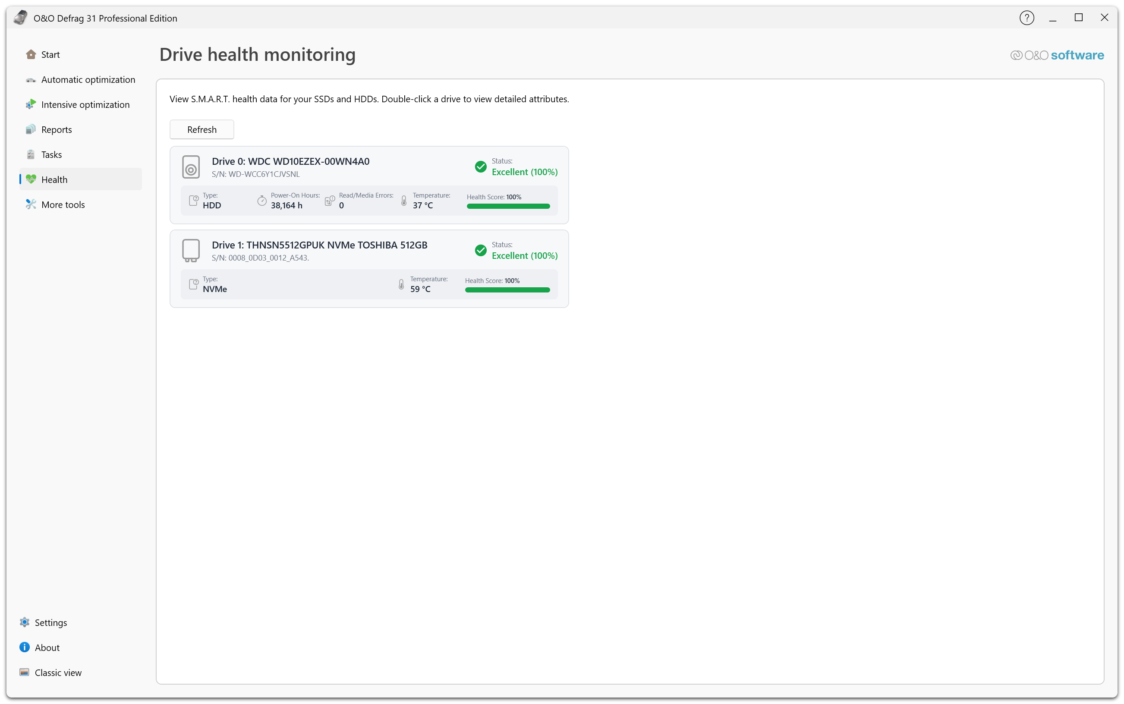Click Drive 0 health score bar
The height and width of the screenshot is (704, 1124).
tap(508, 206)
